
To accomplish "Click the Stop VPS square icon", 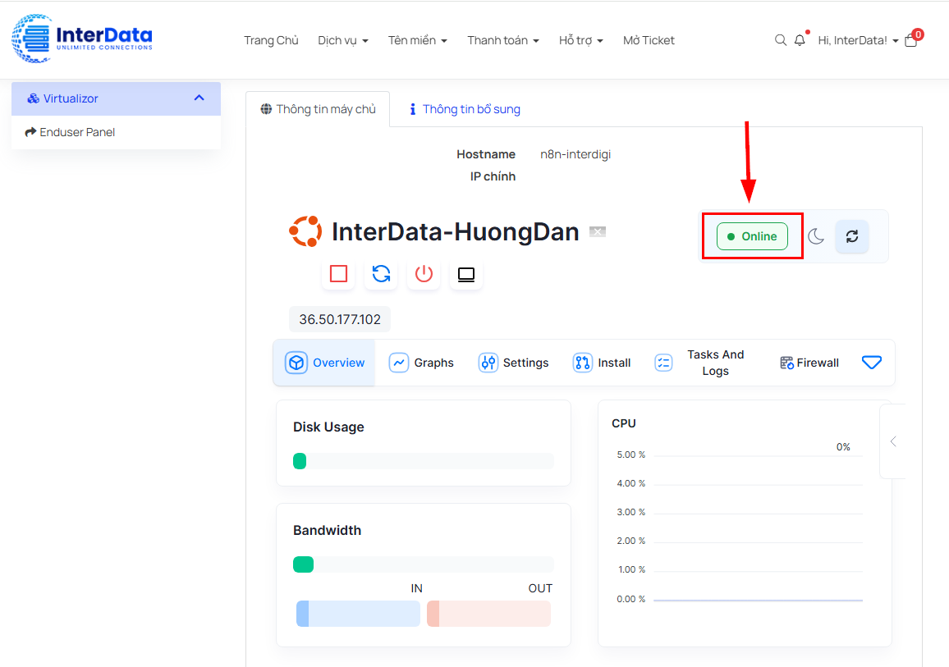I will pyautogui.click(x=338, y=274).
